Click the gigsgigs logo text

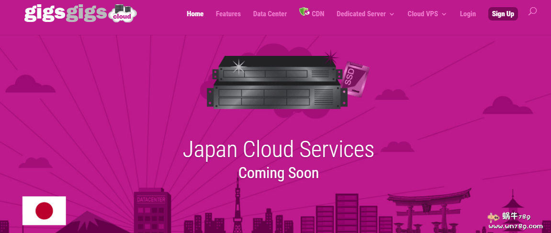pyautogui.click(x=66, y=13)
